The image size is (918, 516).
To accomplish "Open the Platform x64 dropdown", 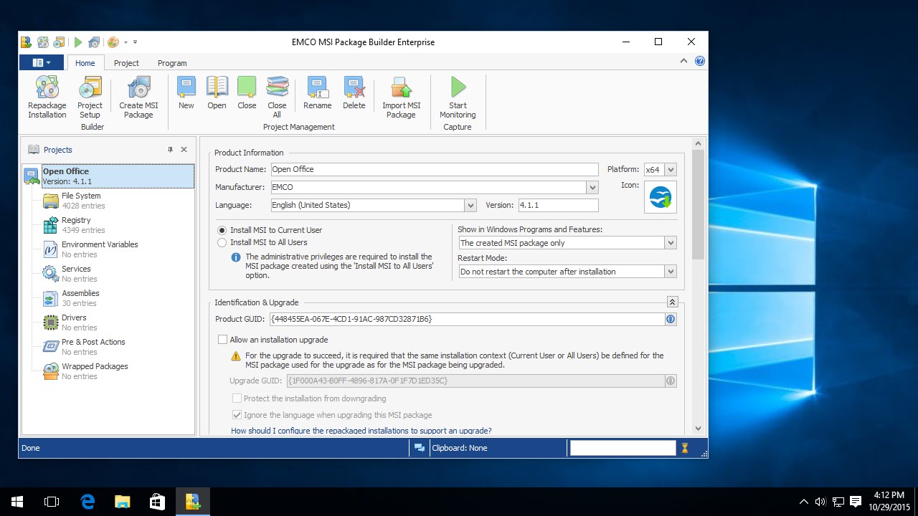I will point(671,170).
